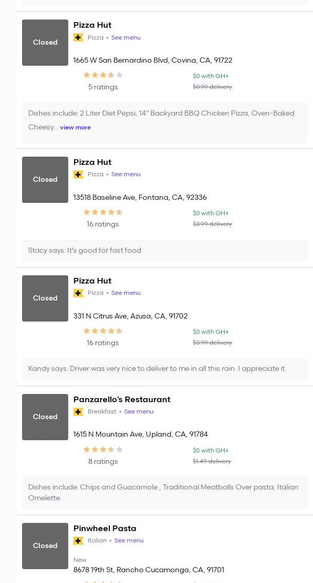Open See menu for Fontana Pizza Hut
The width and height of the screenshot is (313, 583).
(x=126, y=175)
